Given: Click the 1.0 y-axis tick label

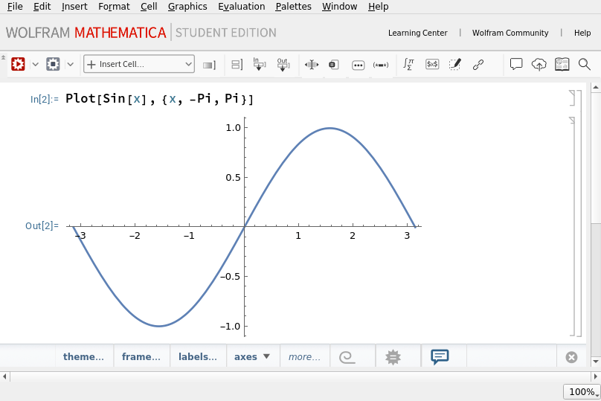Looking at the screenshot, I should [x=233, y=128].
